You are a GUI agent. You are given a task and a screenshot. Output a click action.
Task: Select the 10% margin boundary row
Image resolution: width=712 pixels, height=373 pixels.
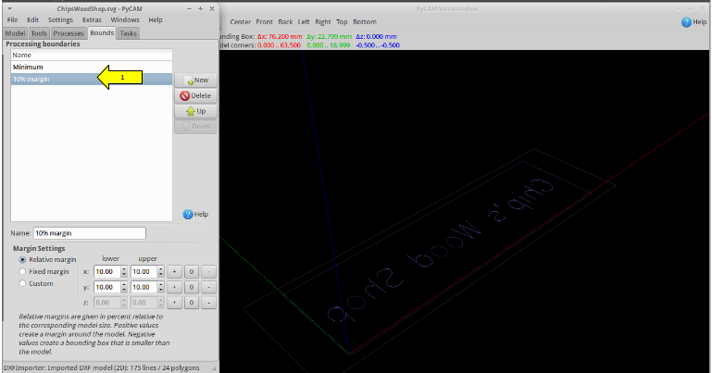[92, 79]
